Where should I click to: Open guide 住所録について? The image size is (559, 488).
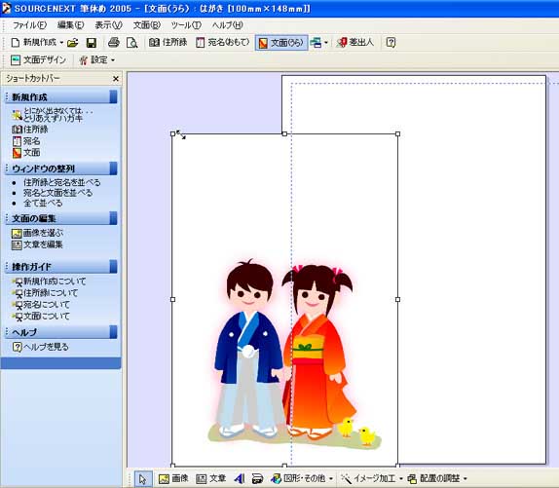(45, 293)
